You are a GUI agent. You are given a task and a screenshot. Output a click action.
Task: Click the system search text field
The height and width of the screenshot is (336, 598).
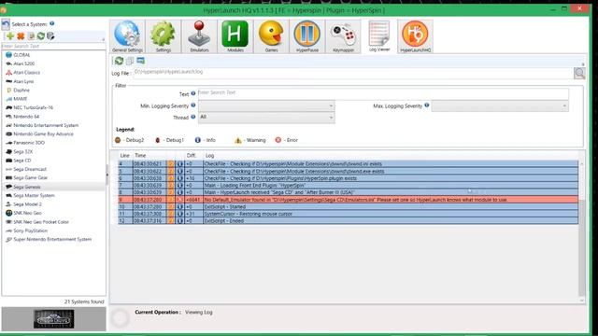(x=53, y=46)
